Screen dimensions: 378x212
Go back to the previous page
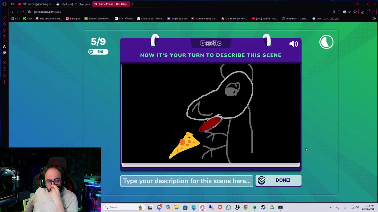(x=12, y=12)
